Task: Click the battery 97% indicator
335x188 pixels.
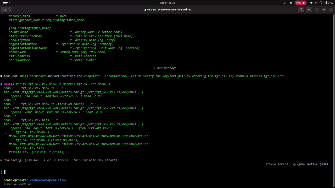Action: pos(329,3)
